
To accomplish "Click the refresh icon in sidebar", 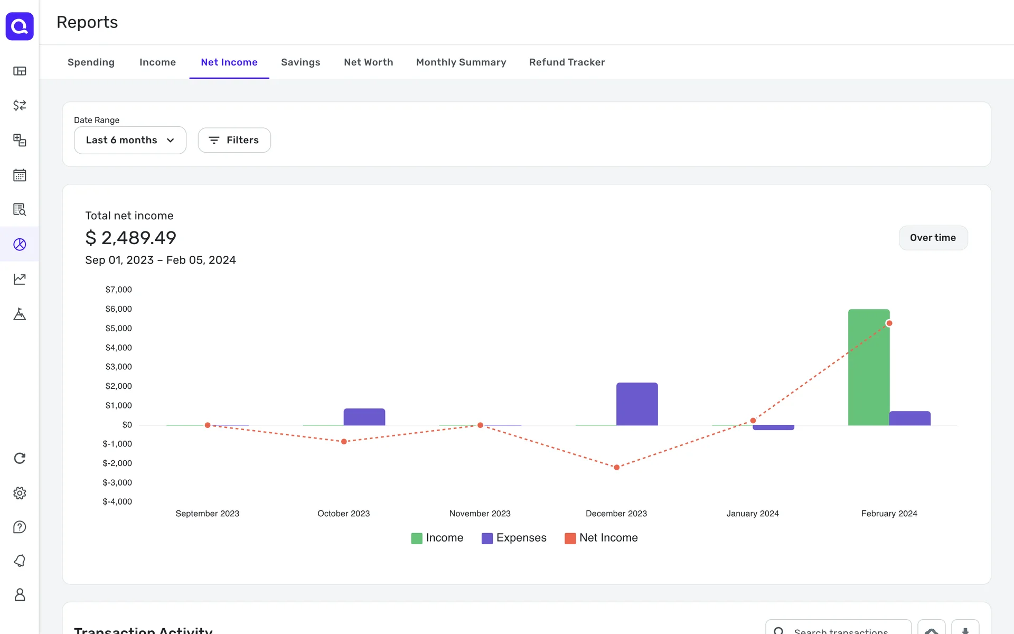I will click(20, 458).
